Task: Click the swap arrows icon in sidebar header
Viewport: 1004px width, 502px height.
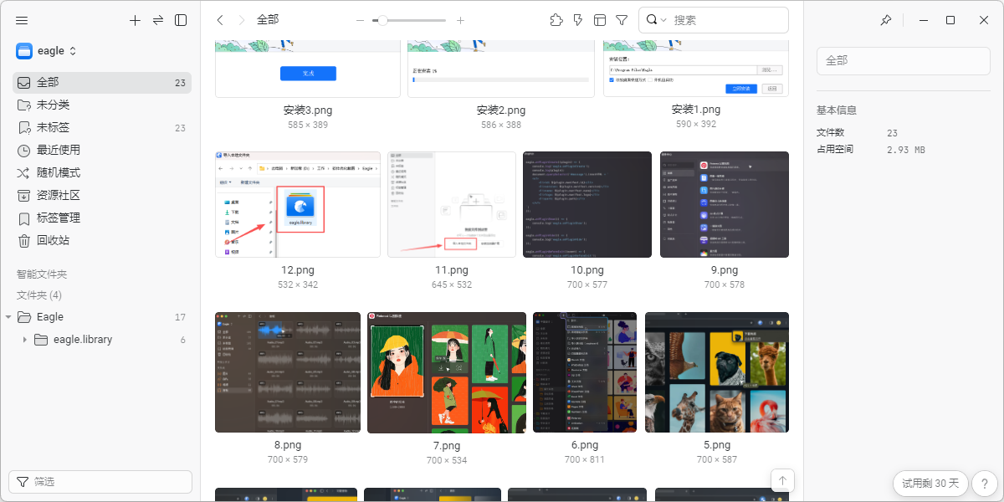Action: click(158, 20)
